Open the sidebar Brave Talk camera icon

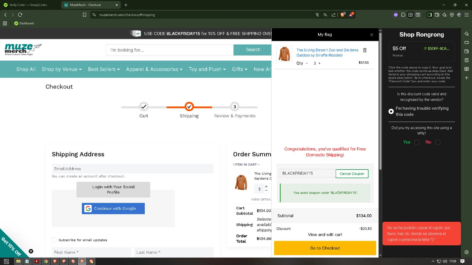pyautogui.click(x=467, y=42)
